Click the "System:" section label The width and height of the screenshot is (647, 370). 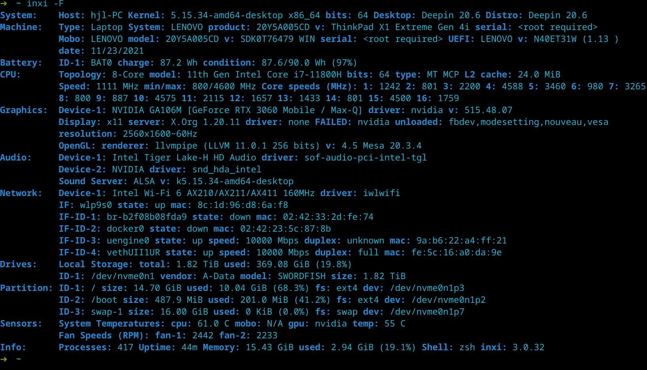[x=18, y=15]
